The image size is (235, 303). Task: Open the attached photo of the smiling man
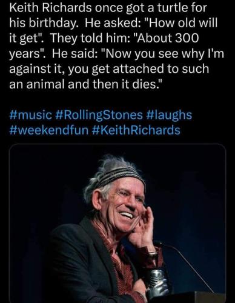tap(117, 223)
